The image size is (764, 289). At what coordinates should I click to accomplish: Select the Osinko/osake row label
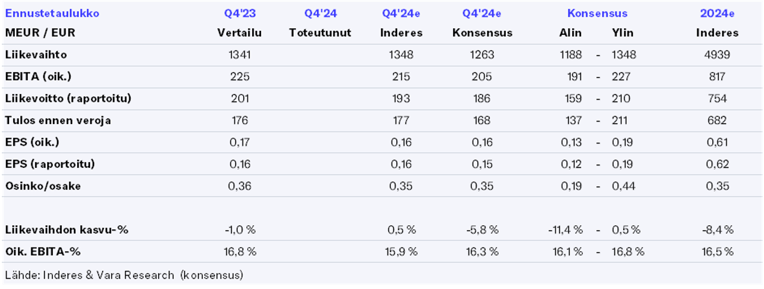pos(43,186)
